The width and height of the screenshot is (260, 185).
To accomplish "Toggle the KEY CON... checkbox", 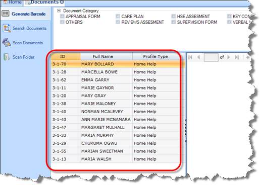I will pos(229,16).
